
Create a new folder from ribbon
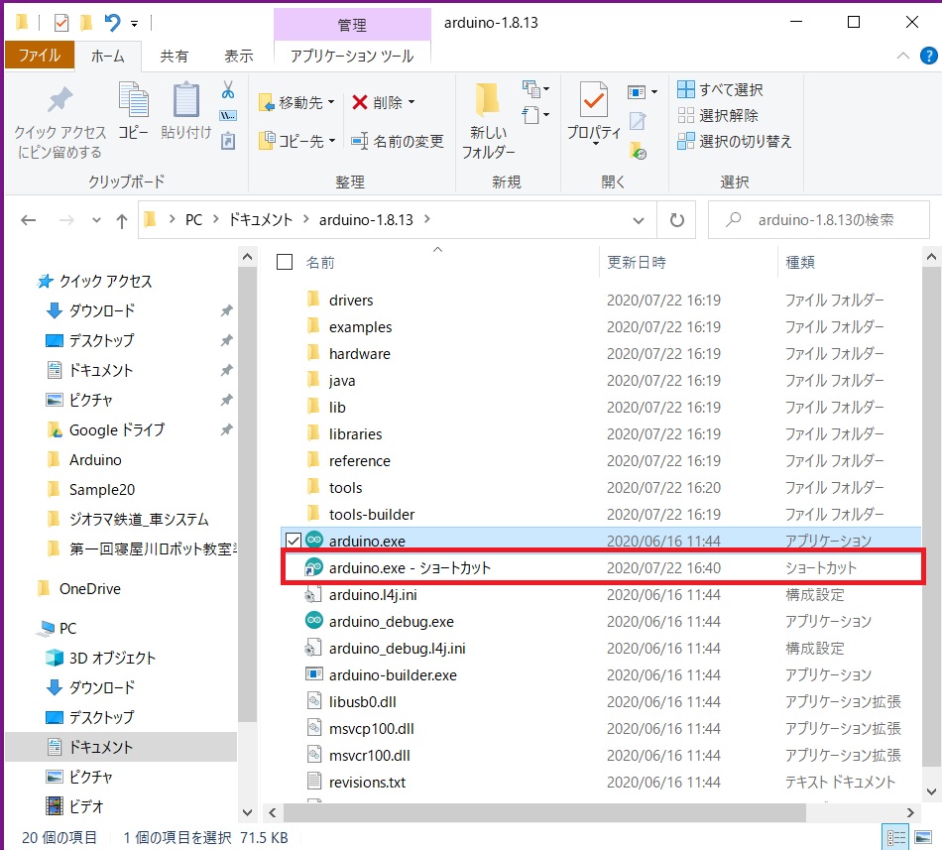click(488, 121)
